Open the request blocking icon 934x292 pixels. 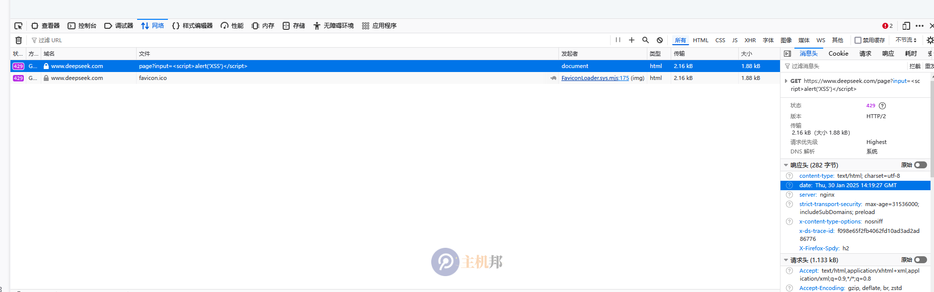pos(659,40)
